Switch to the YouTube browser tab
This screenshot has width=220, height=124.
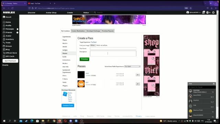(40, 3)
